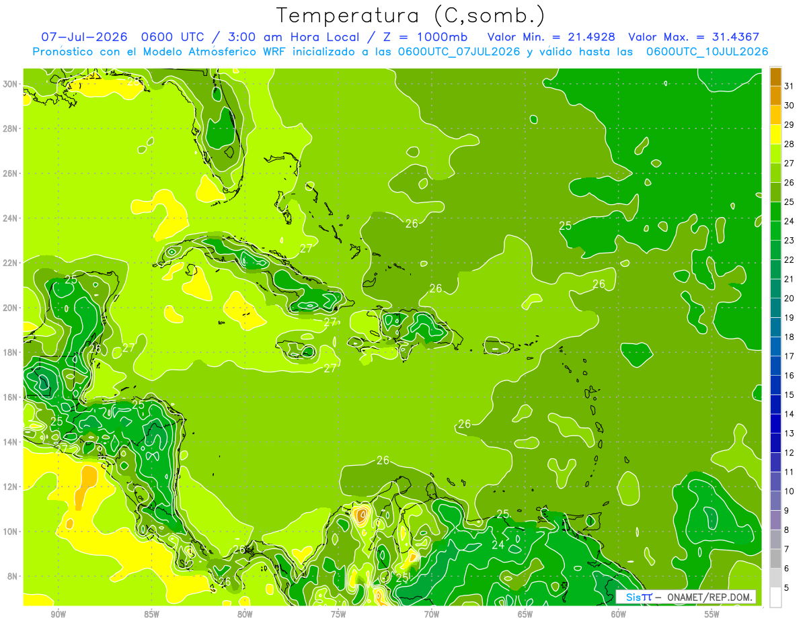Image resolution: width=807 pixels, height=623 pixels.
Task: Click the title "Temperatura (C,somb.)"
Action: (x=411, y=15)
